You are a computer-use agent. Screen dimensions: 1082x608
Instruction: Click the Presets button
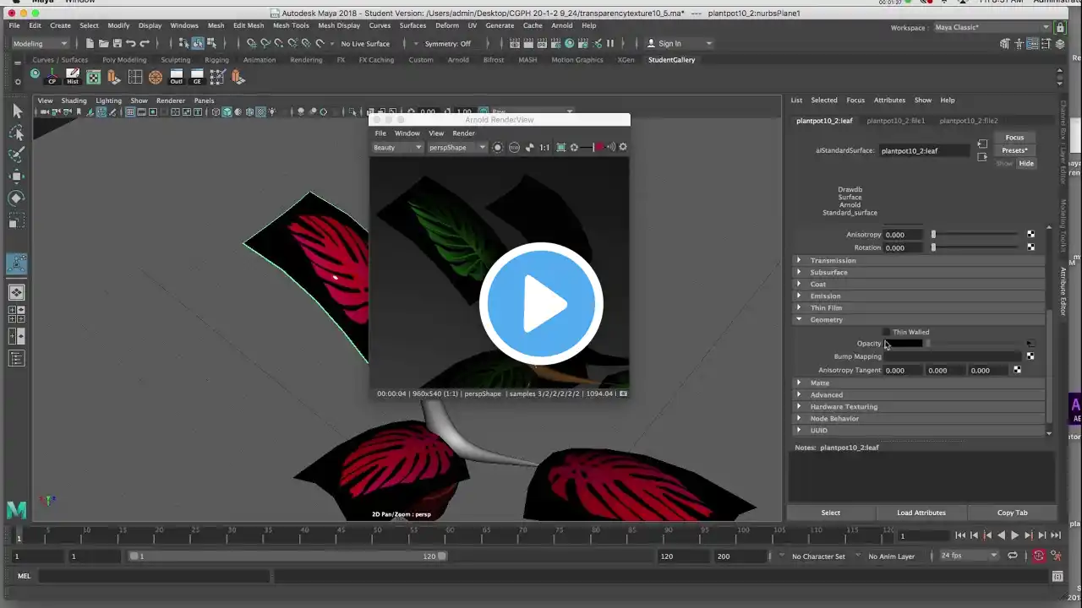[1014, 150]
